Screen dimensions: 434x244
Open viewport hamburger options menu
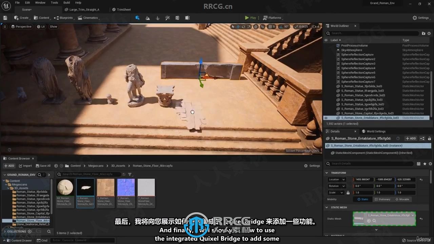[x=5, y=26]
